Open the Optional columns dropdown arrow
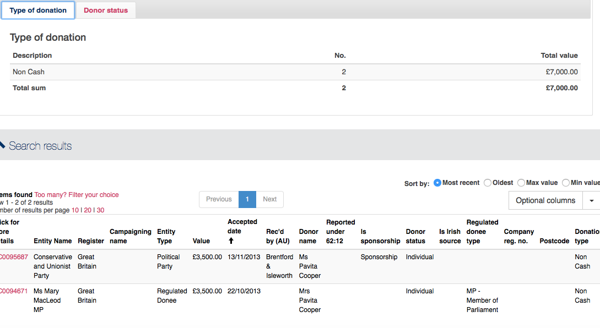Viewport: 600px width, 328px height. point(591,201)
